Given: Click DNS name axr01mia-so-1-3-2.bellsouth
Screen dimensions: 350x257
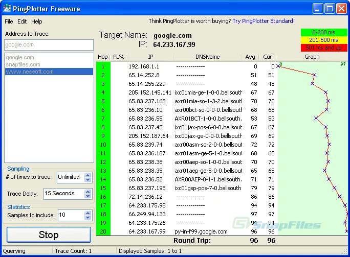Looking at the screenshot, I should (208, 101).
